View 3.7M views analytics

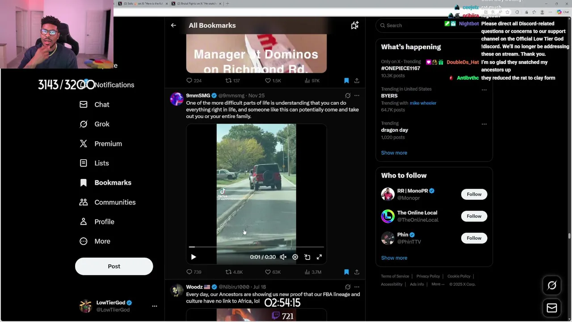tap(312, 272)
